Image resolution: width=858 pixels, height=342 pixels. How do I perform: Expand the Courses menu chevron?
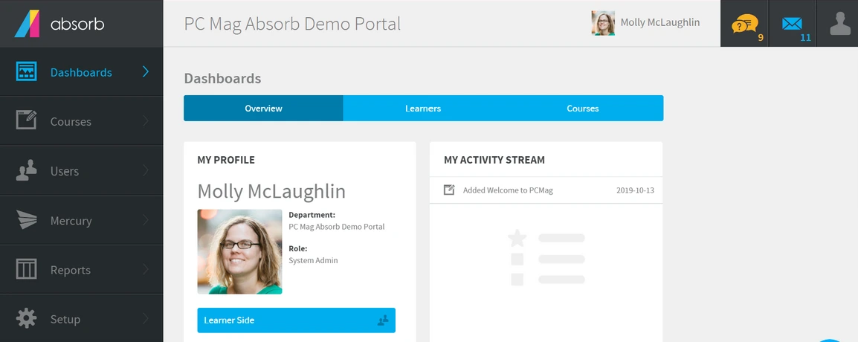point(146,121)
